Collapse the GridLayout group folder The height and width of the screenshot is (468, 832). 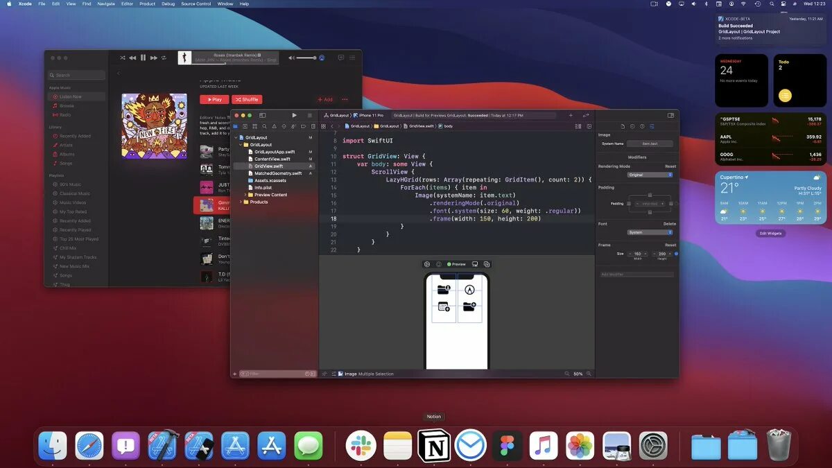coord(241,144)
